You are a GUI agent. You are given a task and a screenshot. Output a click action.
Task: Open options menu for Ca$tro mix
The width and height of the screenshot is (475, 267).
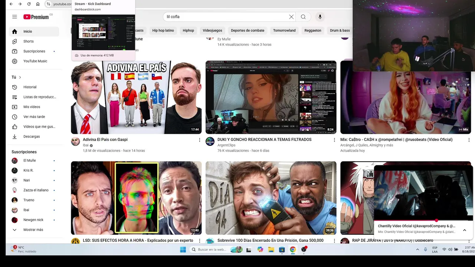[469, 140]
